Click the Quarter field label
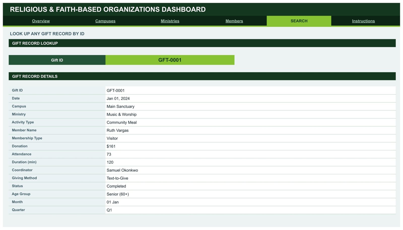403x230 pixels. tap(18, 210)
